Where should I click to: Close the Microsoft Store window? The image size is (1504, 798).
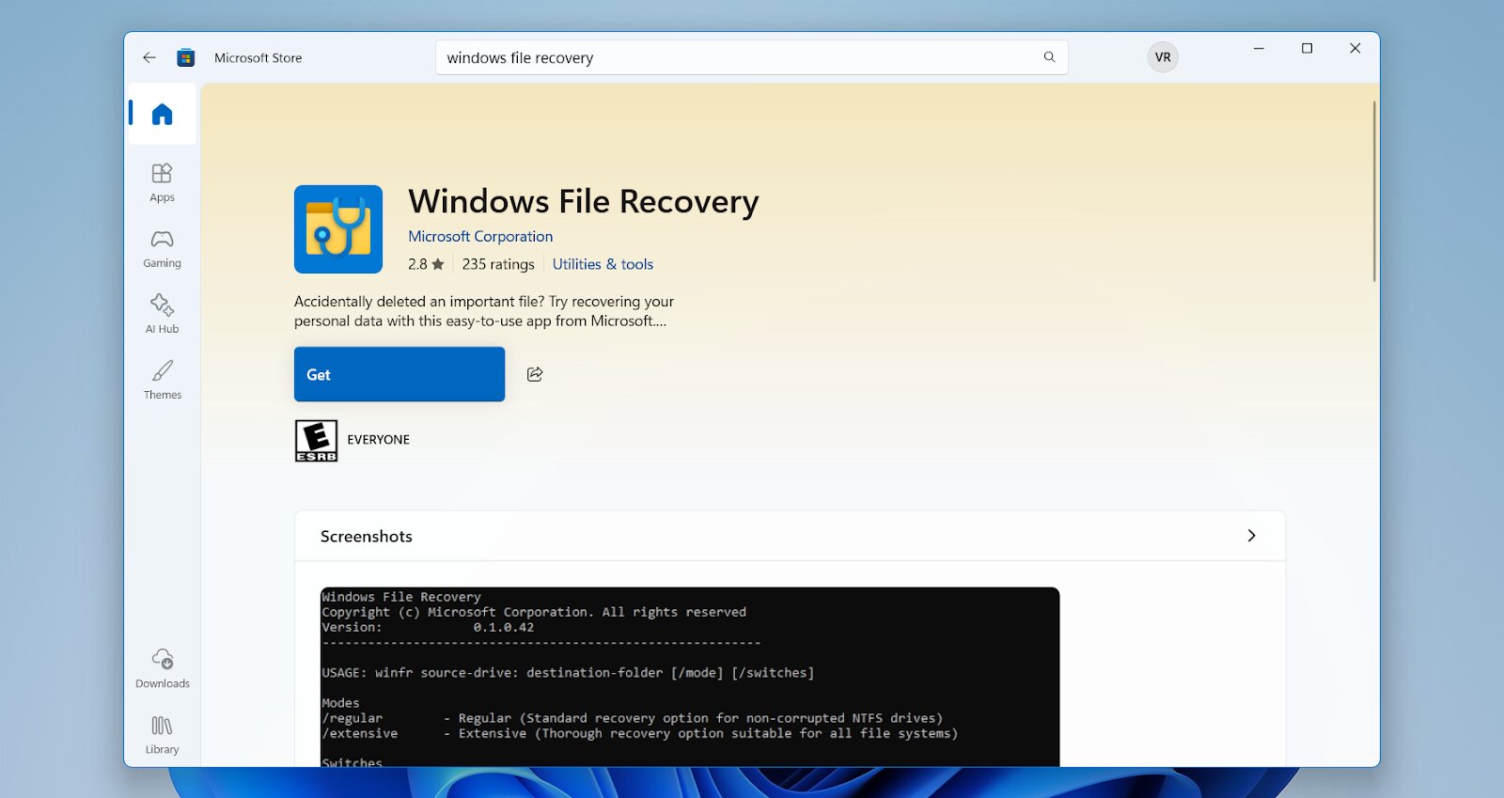pos(1355,49)
